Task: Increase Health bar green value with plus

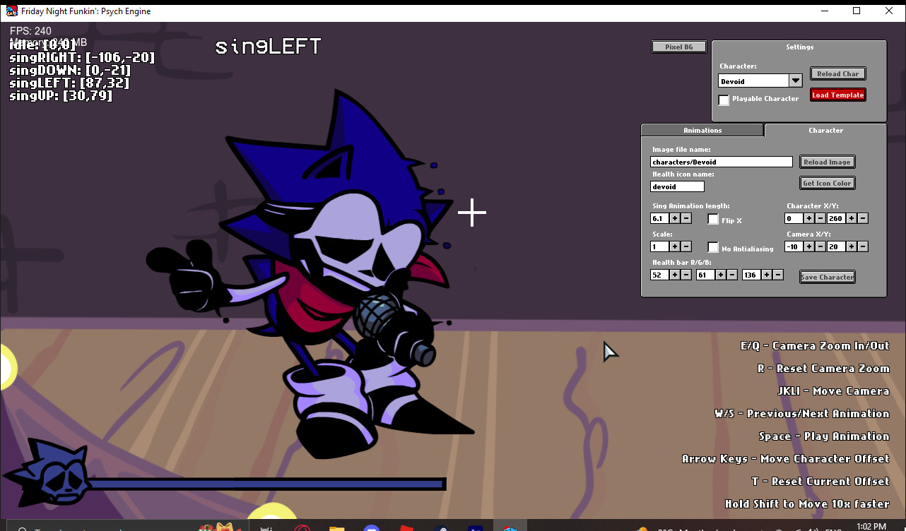Action: click(721, 275)
